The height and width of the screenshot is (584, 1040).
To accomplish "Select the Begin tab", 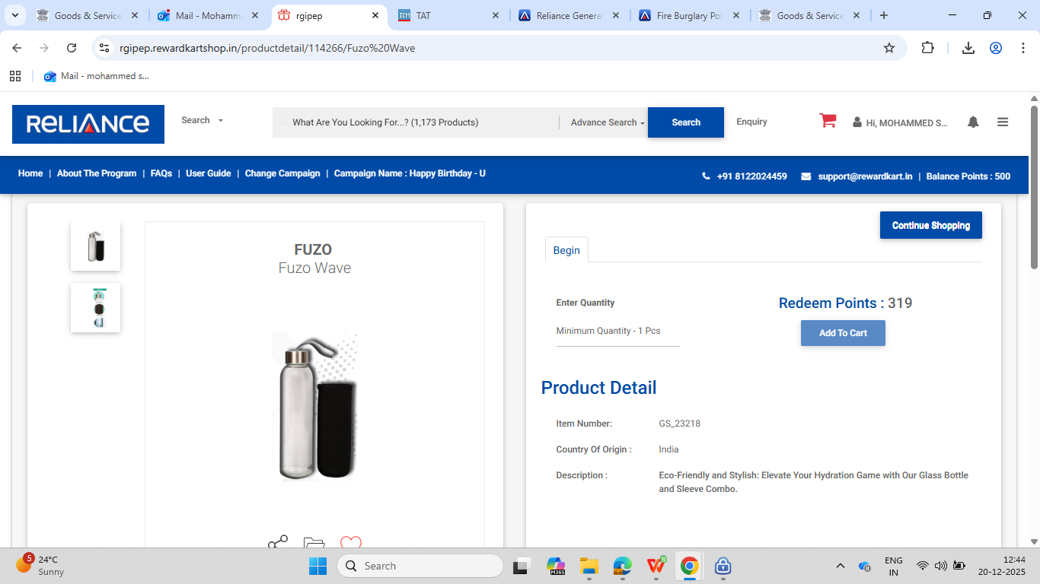I will coord(566,250).
